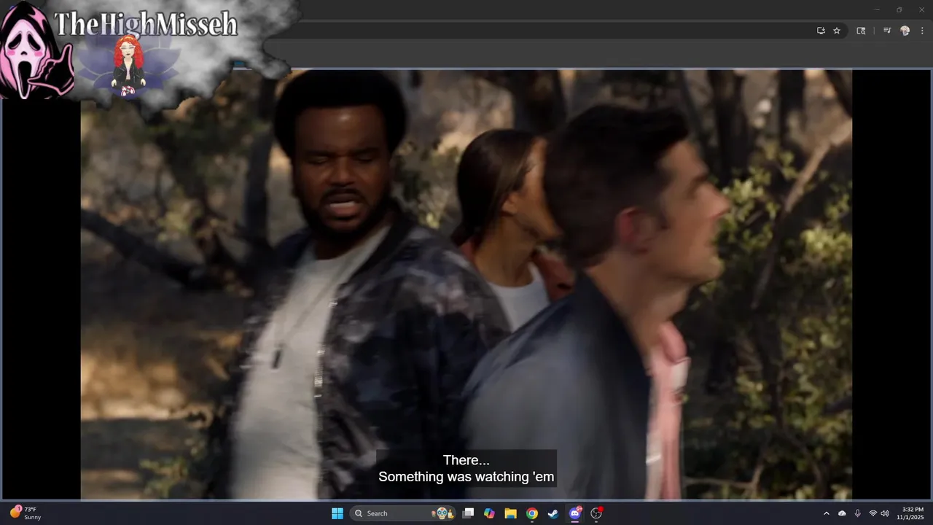This screenshot has height=525, width=933.
Task: Open the weather widget showing 73°F Sunny
Action: coord(26,513)
